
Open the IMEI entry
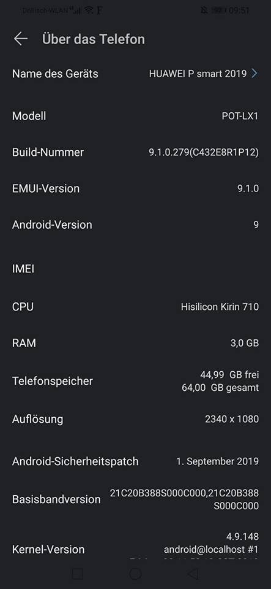click(136, 269)
